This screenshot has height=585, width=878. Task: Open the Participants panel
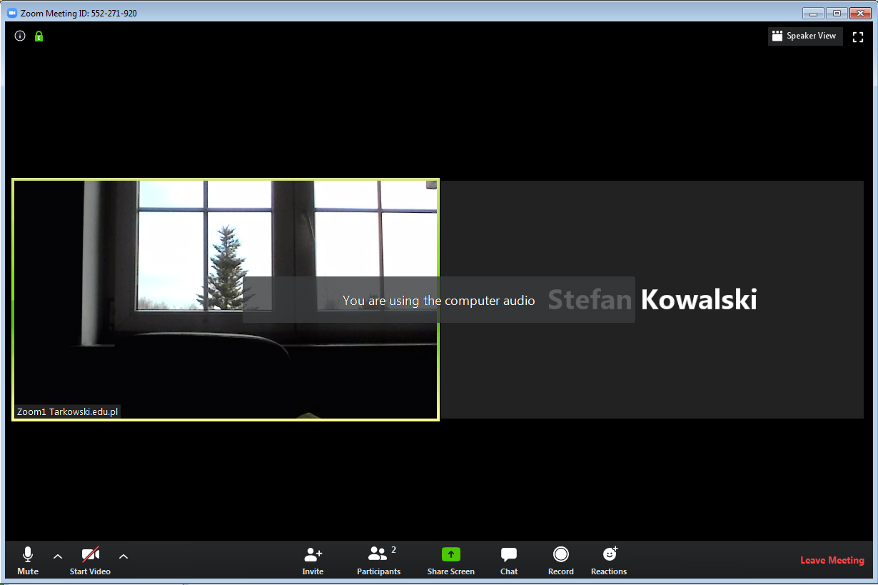point(379,560)
